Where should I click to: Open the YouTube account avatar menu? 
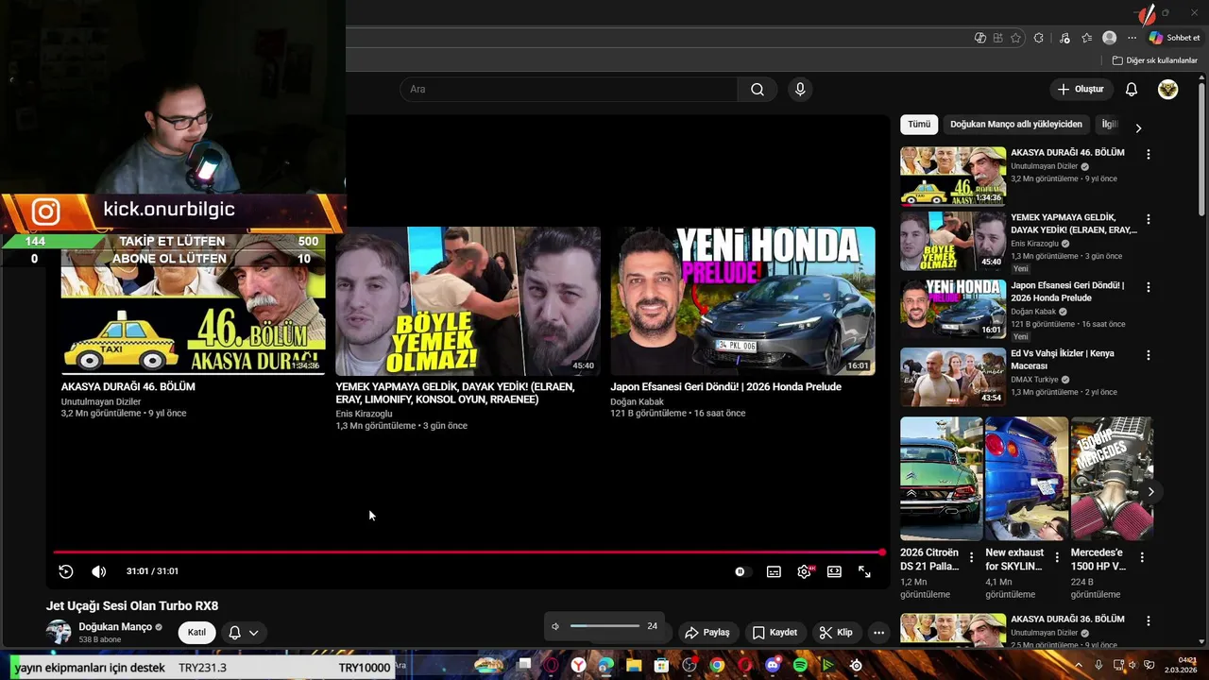[1168, 89]
